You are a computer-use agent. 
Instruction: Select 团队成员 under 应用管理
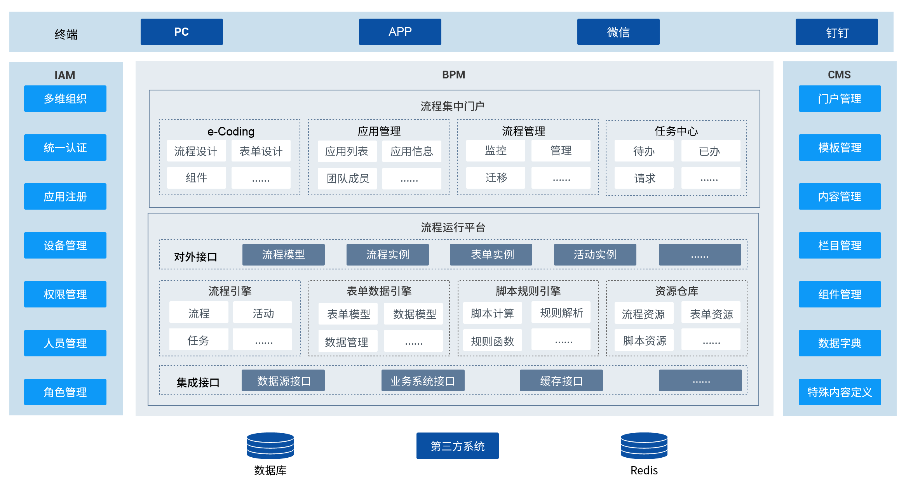click(347, 179)
